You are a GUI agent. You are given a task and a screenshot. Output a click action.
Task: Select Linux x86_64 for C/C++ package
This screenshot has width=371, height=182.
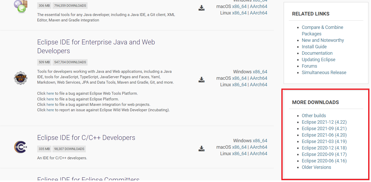(x=239, y=154)
